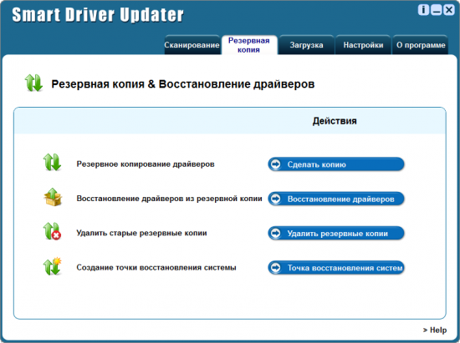Click the Smart Driver Updater title

tap(98, 15)
